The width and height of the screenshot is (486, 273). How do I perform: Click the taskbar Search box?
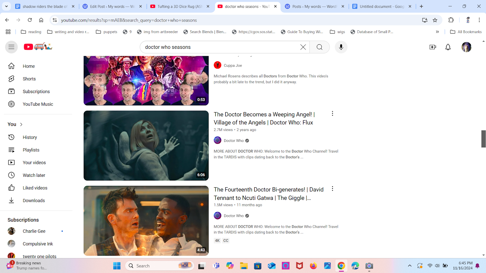click(160, 266)
